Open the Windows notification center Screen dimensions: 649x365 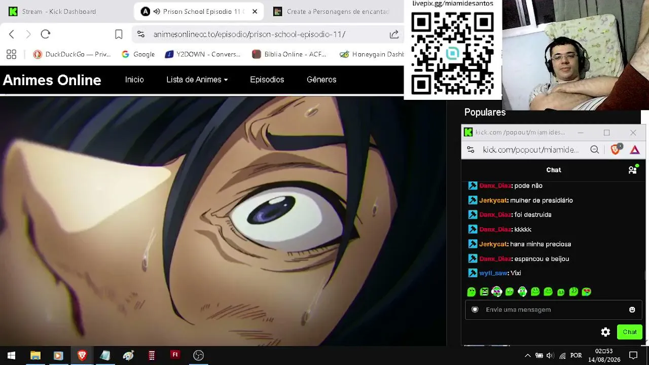[x=633, y=355]
